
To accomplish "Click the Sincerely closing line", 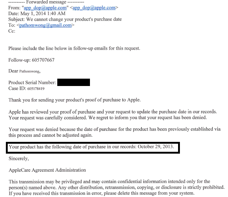I will [19, 158].
